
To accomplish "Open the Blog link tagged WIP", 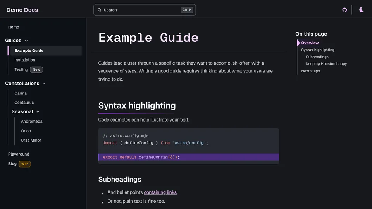I will [12, 164].
